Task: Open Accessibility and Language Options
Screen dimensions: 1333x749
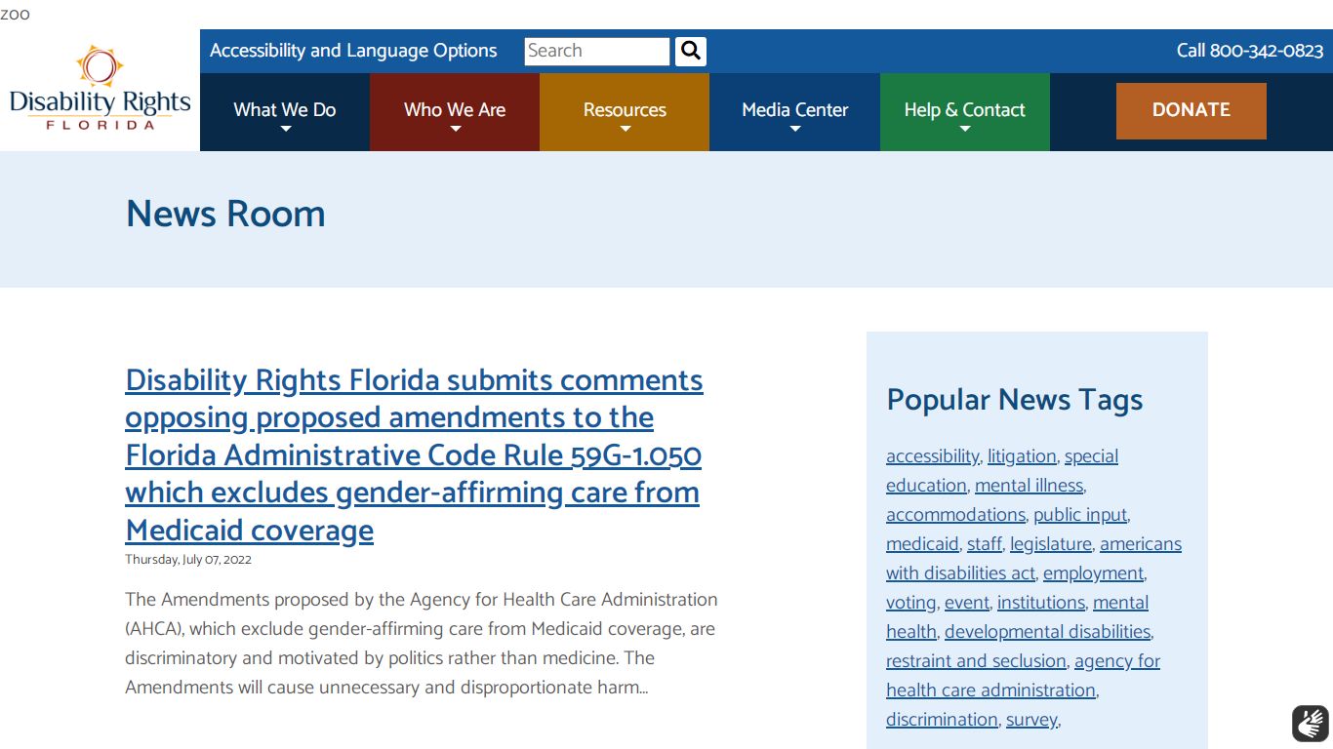Action: pos(353,51)
